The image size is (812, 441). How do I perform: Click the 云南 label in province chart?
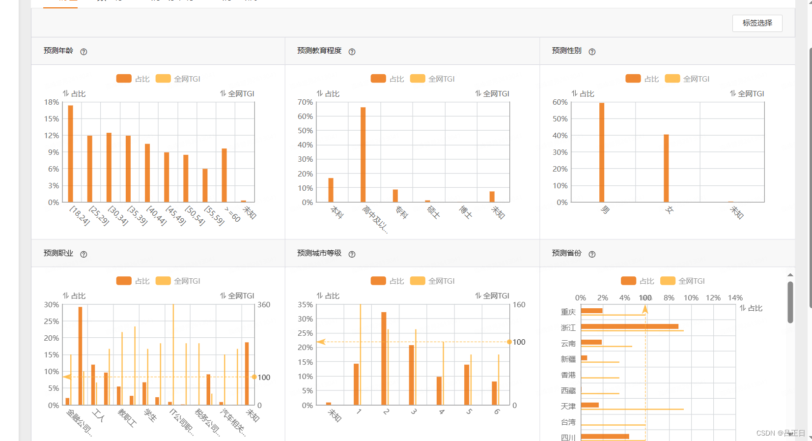click(x=568, y=343)
